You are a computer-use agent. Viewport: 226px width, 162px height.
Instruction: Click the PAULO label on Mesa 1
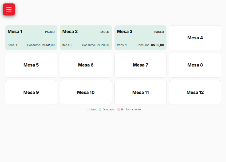50,32
